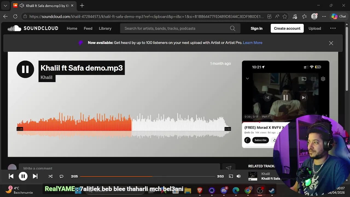Click the related track thumbnail
The height and width of the screenshot is (197, 350).
click(x=253, y=176)
